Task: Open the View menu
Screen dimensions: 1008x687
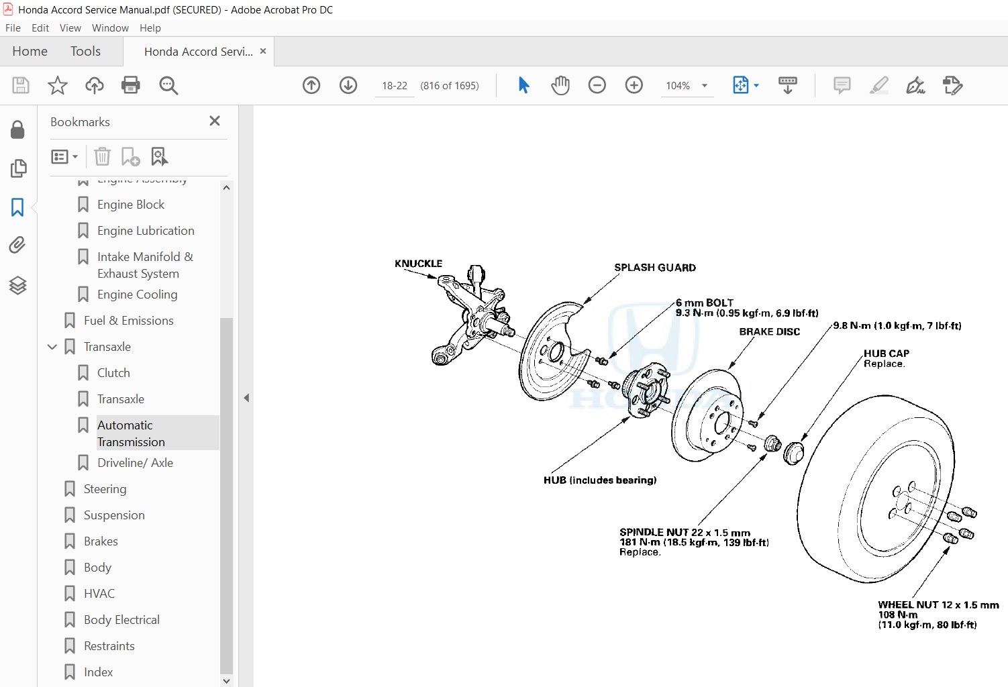Action: (x=70, y=28)
